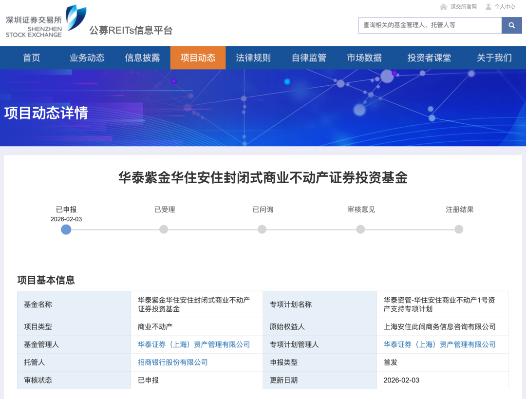Focus the fund manager search field
The width and height of the screenshot is (526, 399).
[430, 25]
